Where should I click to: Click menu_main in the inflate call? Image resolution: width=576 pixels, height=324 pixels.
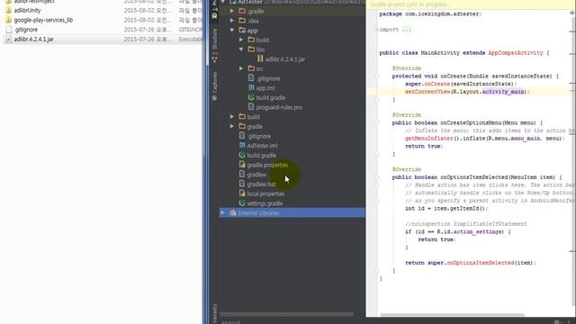[x=525, y=138]
